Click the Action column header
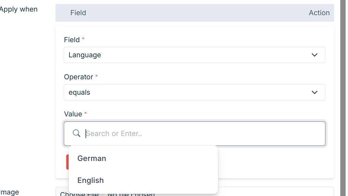The width and height of the screenshot is (348, 196). (319, 13)
